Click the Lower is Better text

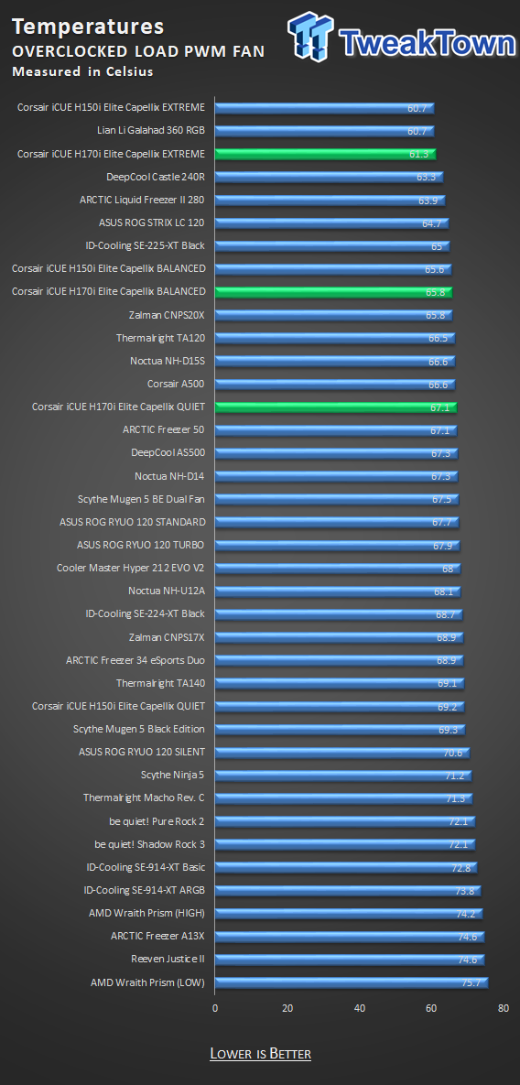click(x=260, y=1054)
